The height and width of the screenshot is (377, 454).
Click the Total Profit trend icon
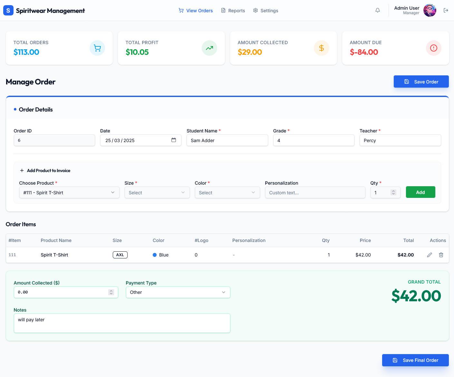click(x=209, y=48)
